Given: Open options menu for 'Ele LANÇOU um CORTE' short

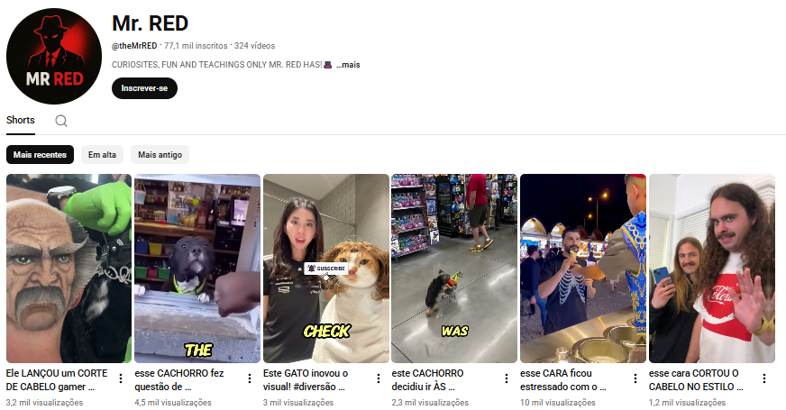Looking at the screenshot, I should (x=121, y=378).
